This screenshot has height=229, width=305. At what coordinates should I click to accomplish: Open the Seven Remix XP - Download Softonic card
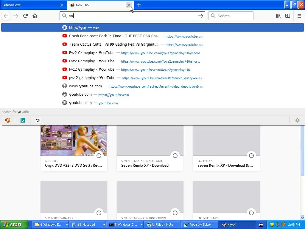(x=150, y=148)
